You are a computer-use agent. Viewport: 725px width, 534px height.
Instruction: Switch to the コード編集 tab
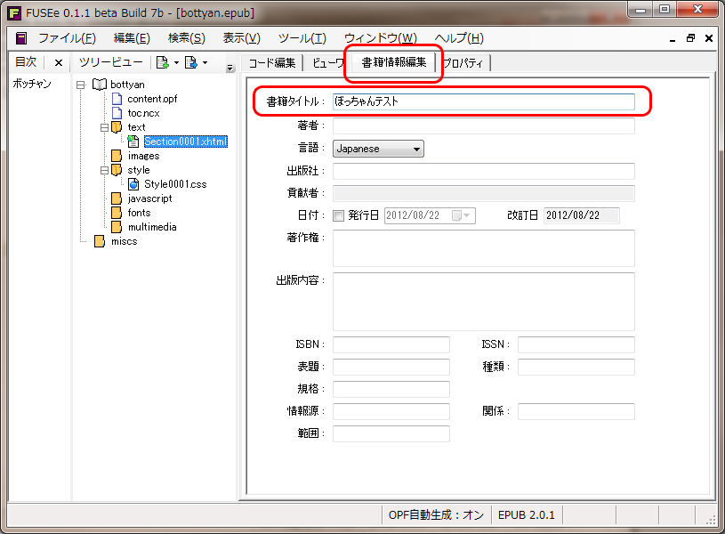coord(271,62)
